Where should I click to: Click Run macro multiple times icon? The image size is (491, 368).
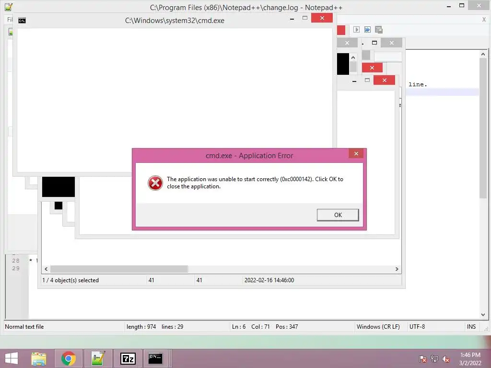point(367,29)
